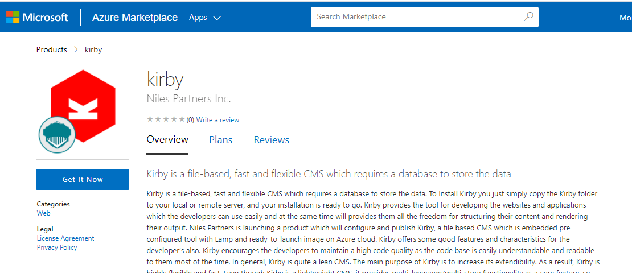Select the kirby breadcrumb item
Viewport: 632px width, 273px height.
coord(93,50)
